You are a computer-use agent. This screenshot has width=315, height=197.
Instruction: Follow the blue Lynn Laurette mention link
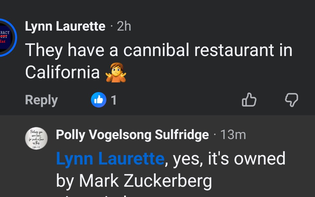pyautogui.click(x=110, y=159)
